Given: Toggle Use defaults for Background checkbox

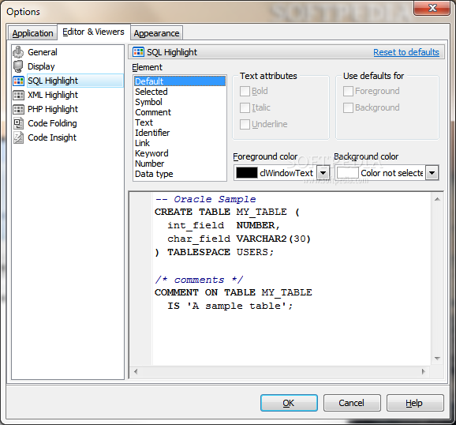Looking at the screenshot, I should 348,107.
